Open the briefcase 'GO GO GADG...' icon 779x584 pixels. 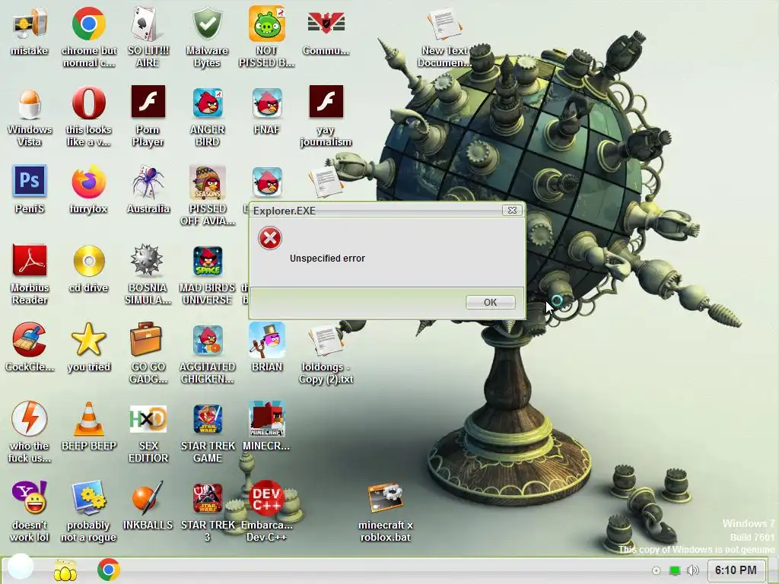146,339
